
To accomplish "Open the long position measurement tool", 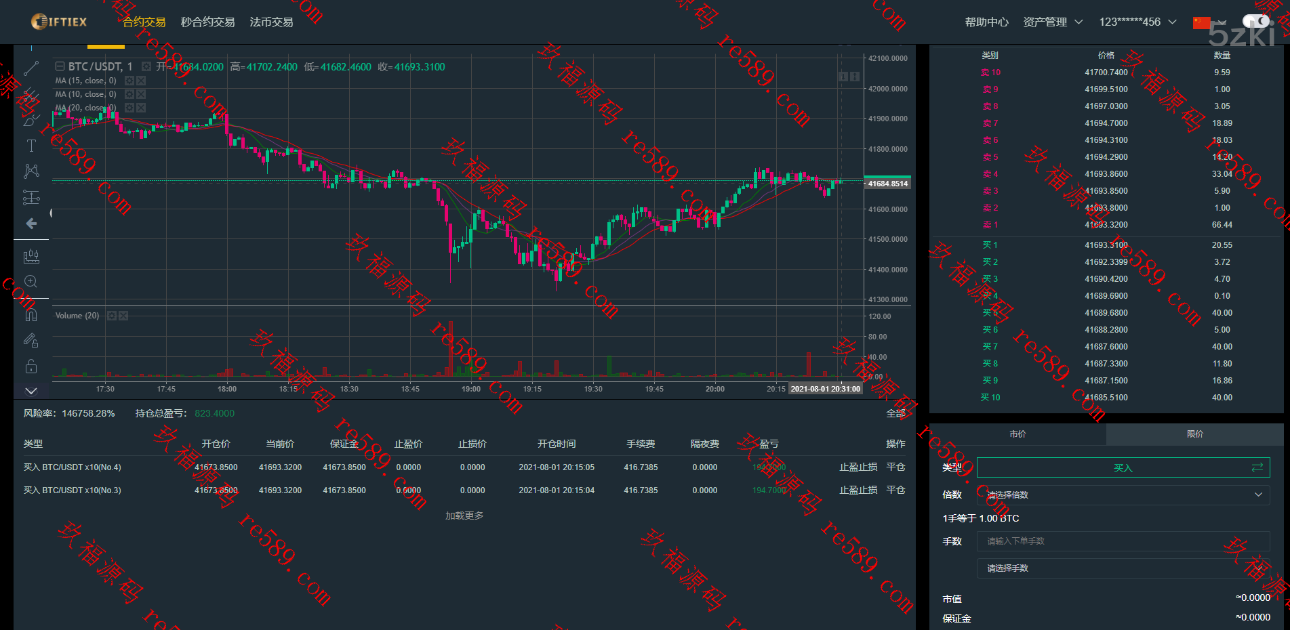I will click(x=31, y=198).
